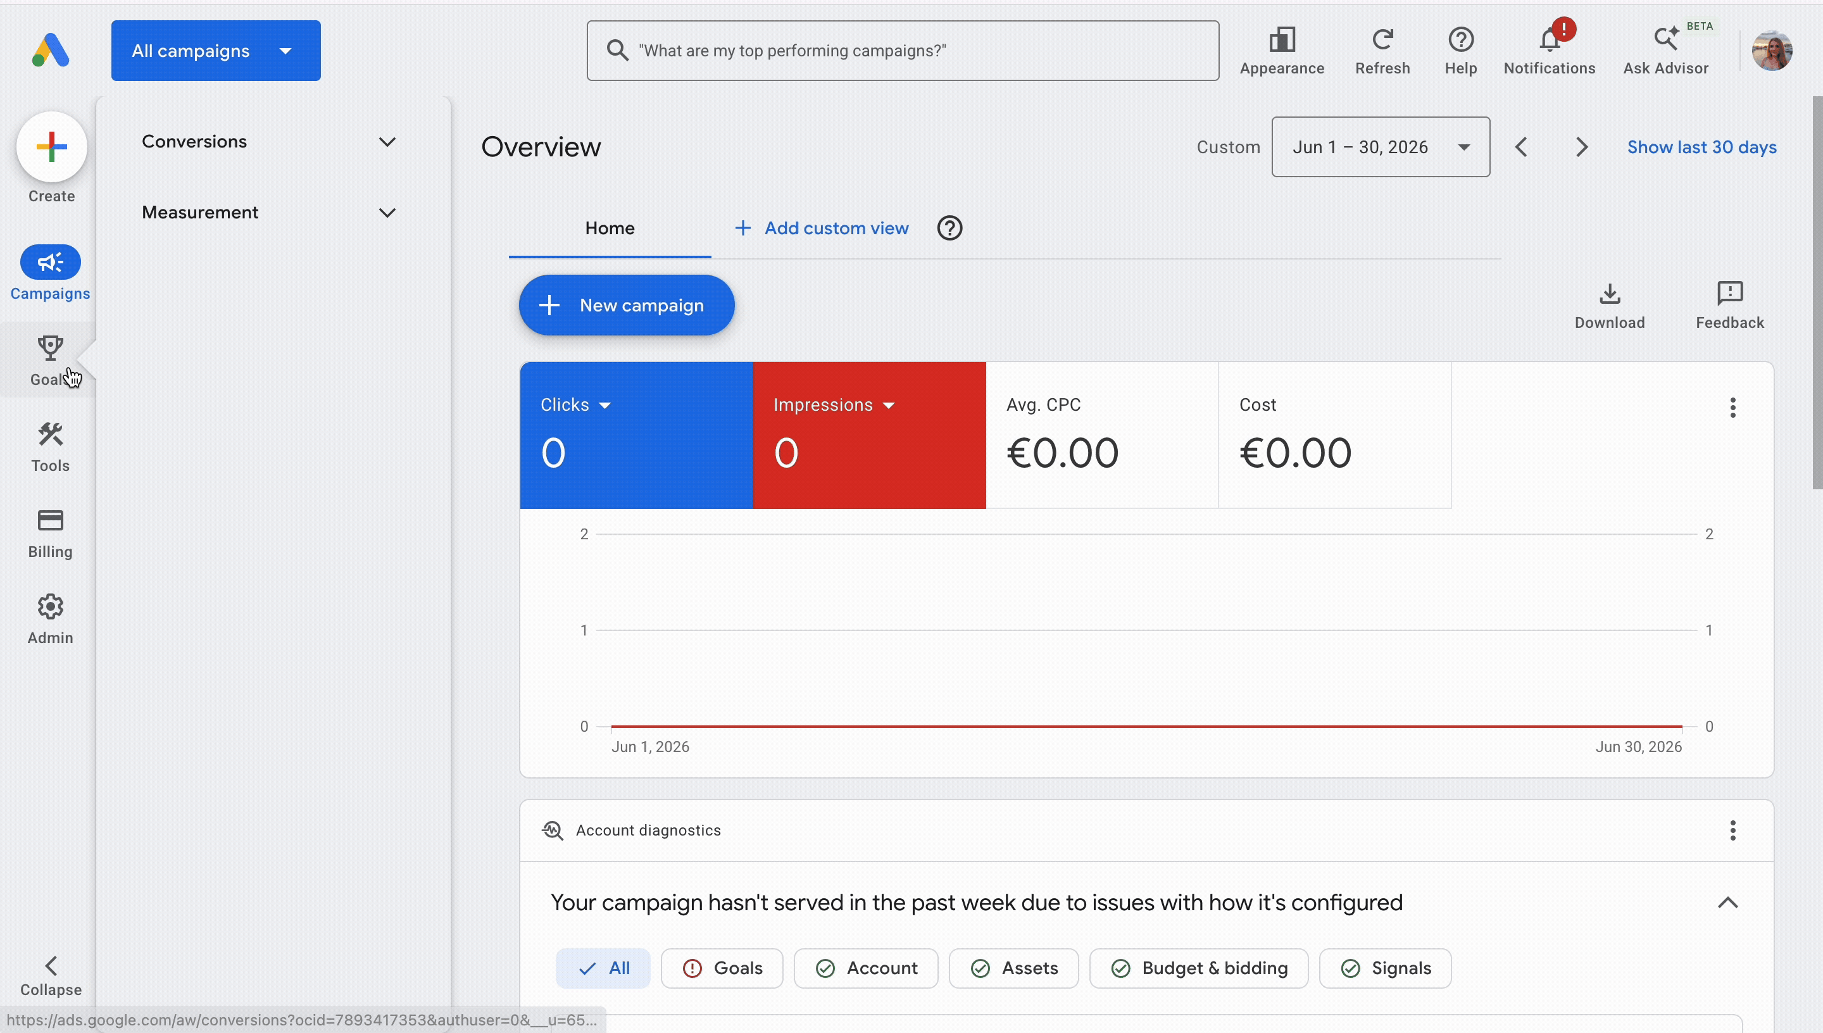View Notifications bell
The height and width of the screenshot is (1033, 1823).
pyautogui.click(x=1549, y=51)
